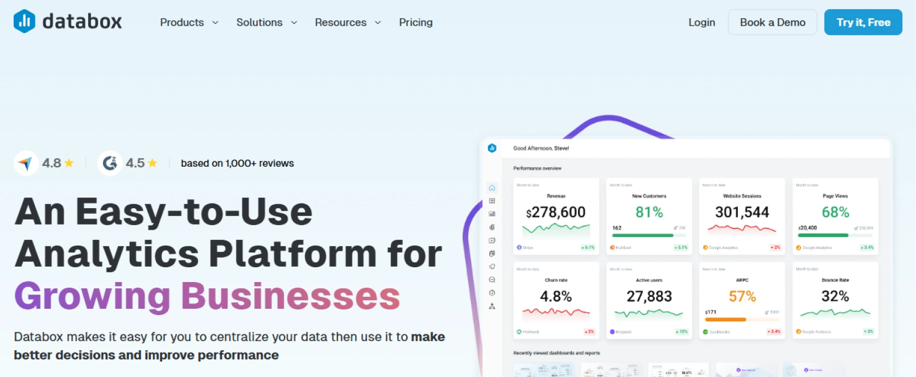
Task: Click the Databox logo icon in header
Action: point(24,22)
